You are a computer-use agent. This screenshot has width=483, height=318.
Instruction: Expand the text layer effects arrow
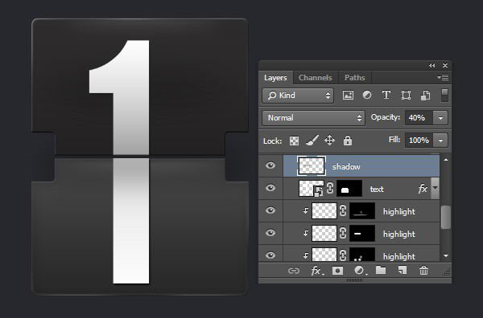[x=435, y=188]
